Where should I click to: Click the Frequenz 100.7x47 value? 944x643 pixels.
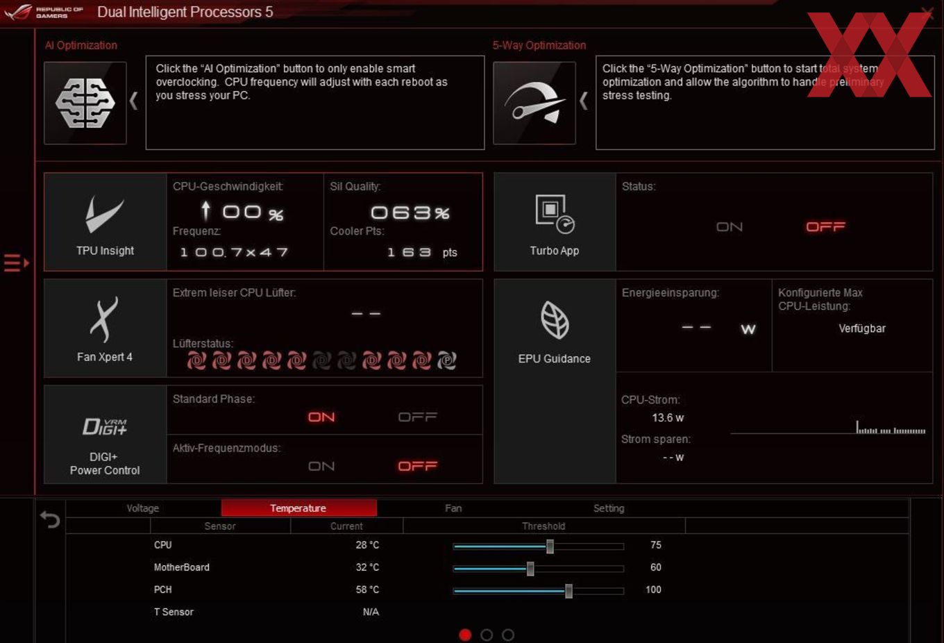(234, 252)
